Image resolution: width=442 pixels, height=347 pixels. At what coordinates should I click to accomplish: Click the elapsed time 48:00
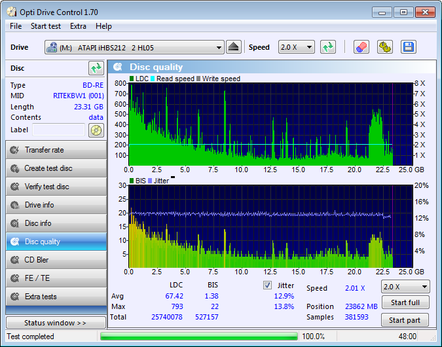407,337
